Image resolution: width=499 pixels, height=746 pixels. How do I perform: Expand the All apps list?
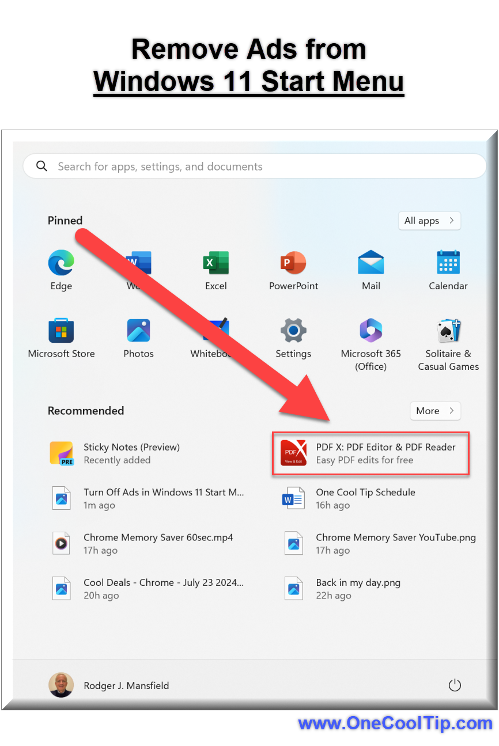pyautogui.click(x=429, y=221)
